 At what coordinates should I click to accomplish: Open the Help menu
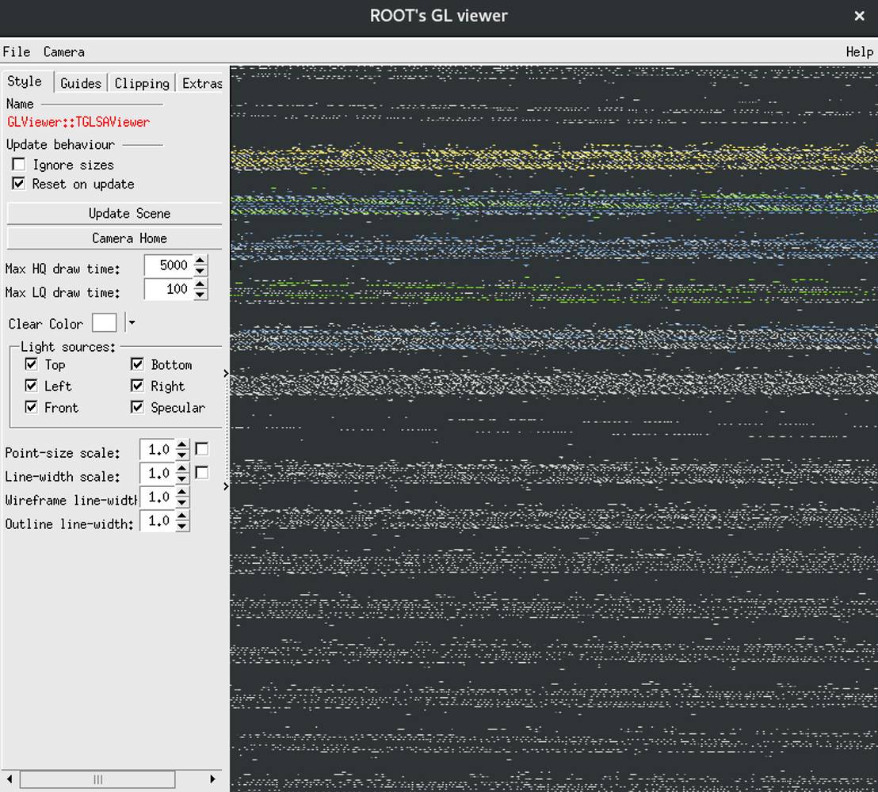tap(859, 51)
